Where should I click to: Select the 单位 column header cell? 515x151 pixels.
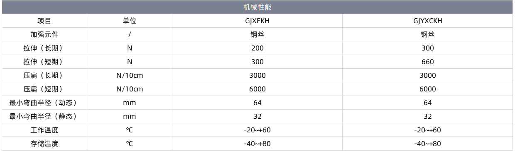(x=130, y=21)
